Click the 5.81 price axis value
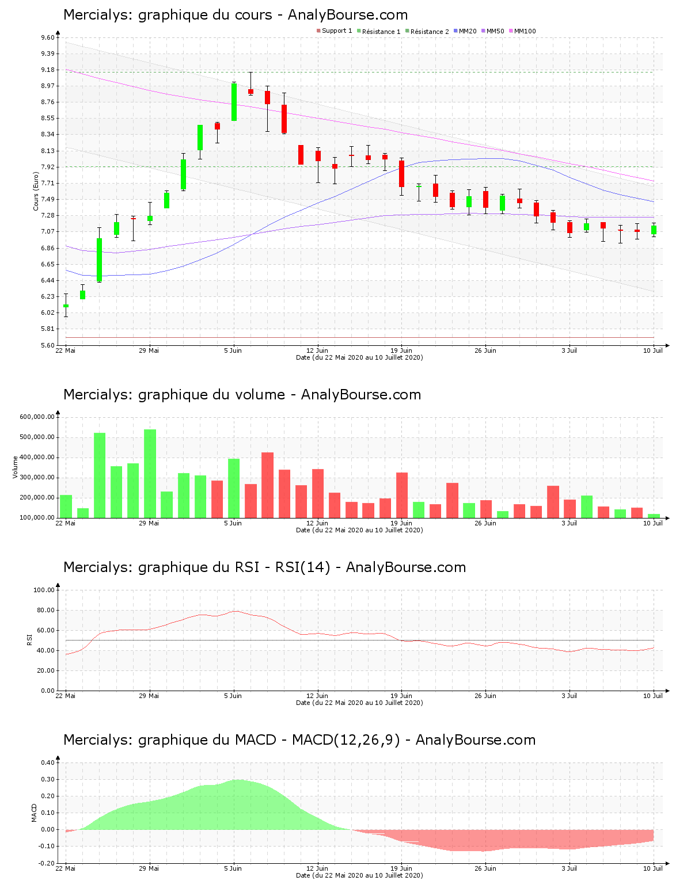 pos(48,329)
